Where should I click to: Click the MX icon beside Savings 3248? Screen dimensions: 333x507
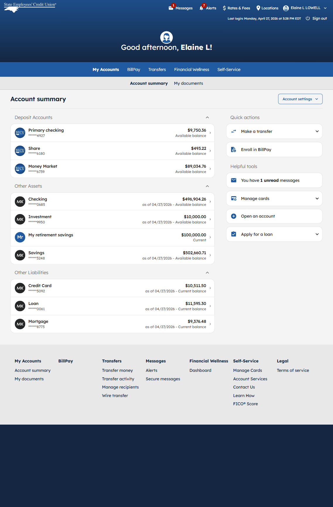pos(20,255)
